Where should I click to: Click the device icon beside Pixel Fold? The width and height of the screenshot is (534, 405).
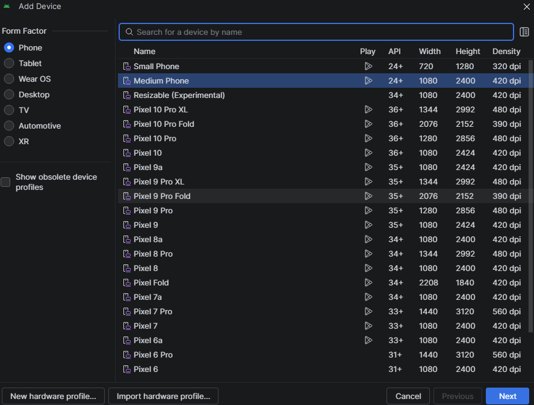pos(126,282)
